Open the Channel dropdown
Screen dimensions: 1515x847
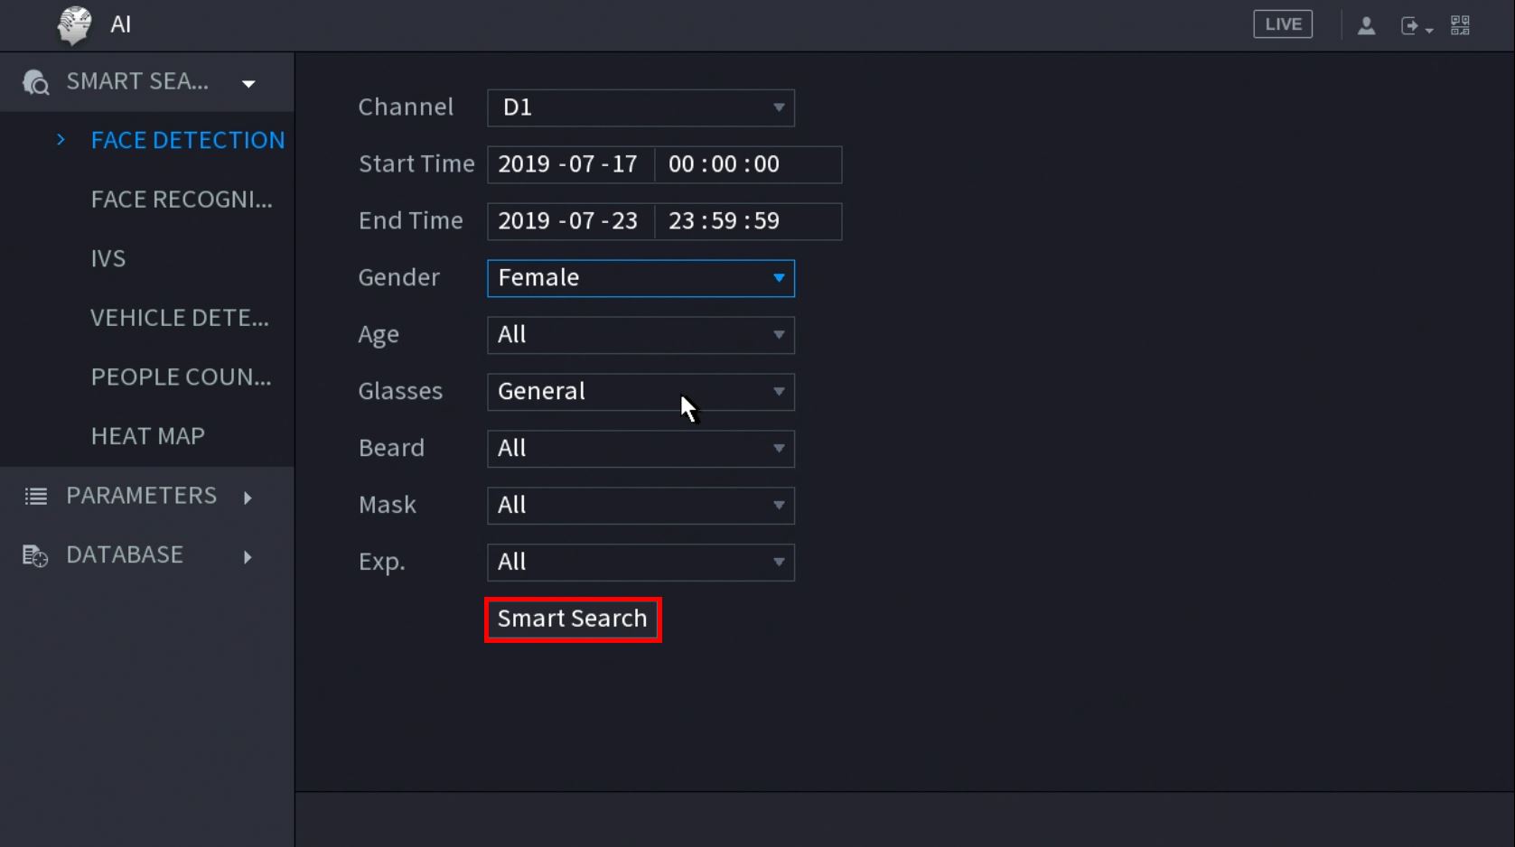pos(641,107)
